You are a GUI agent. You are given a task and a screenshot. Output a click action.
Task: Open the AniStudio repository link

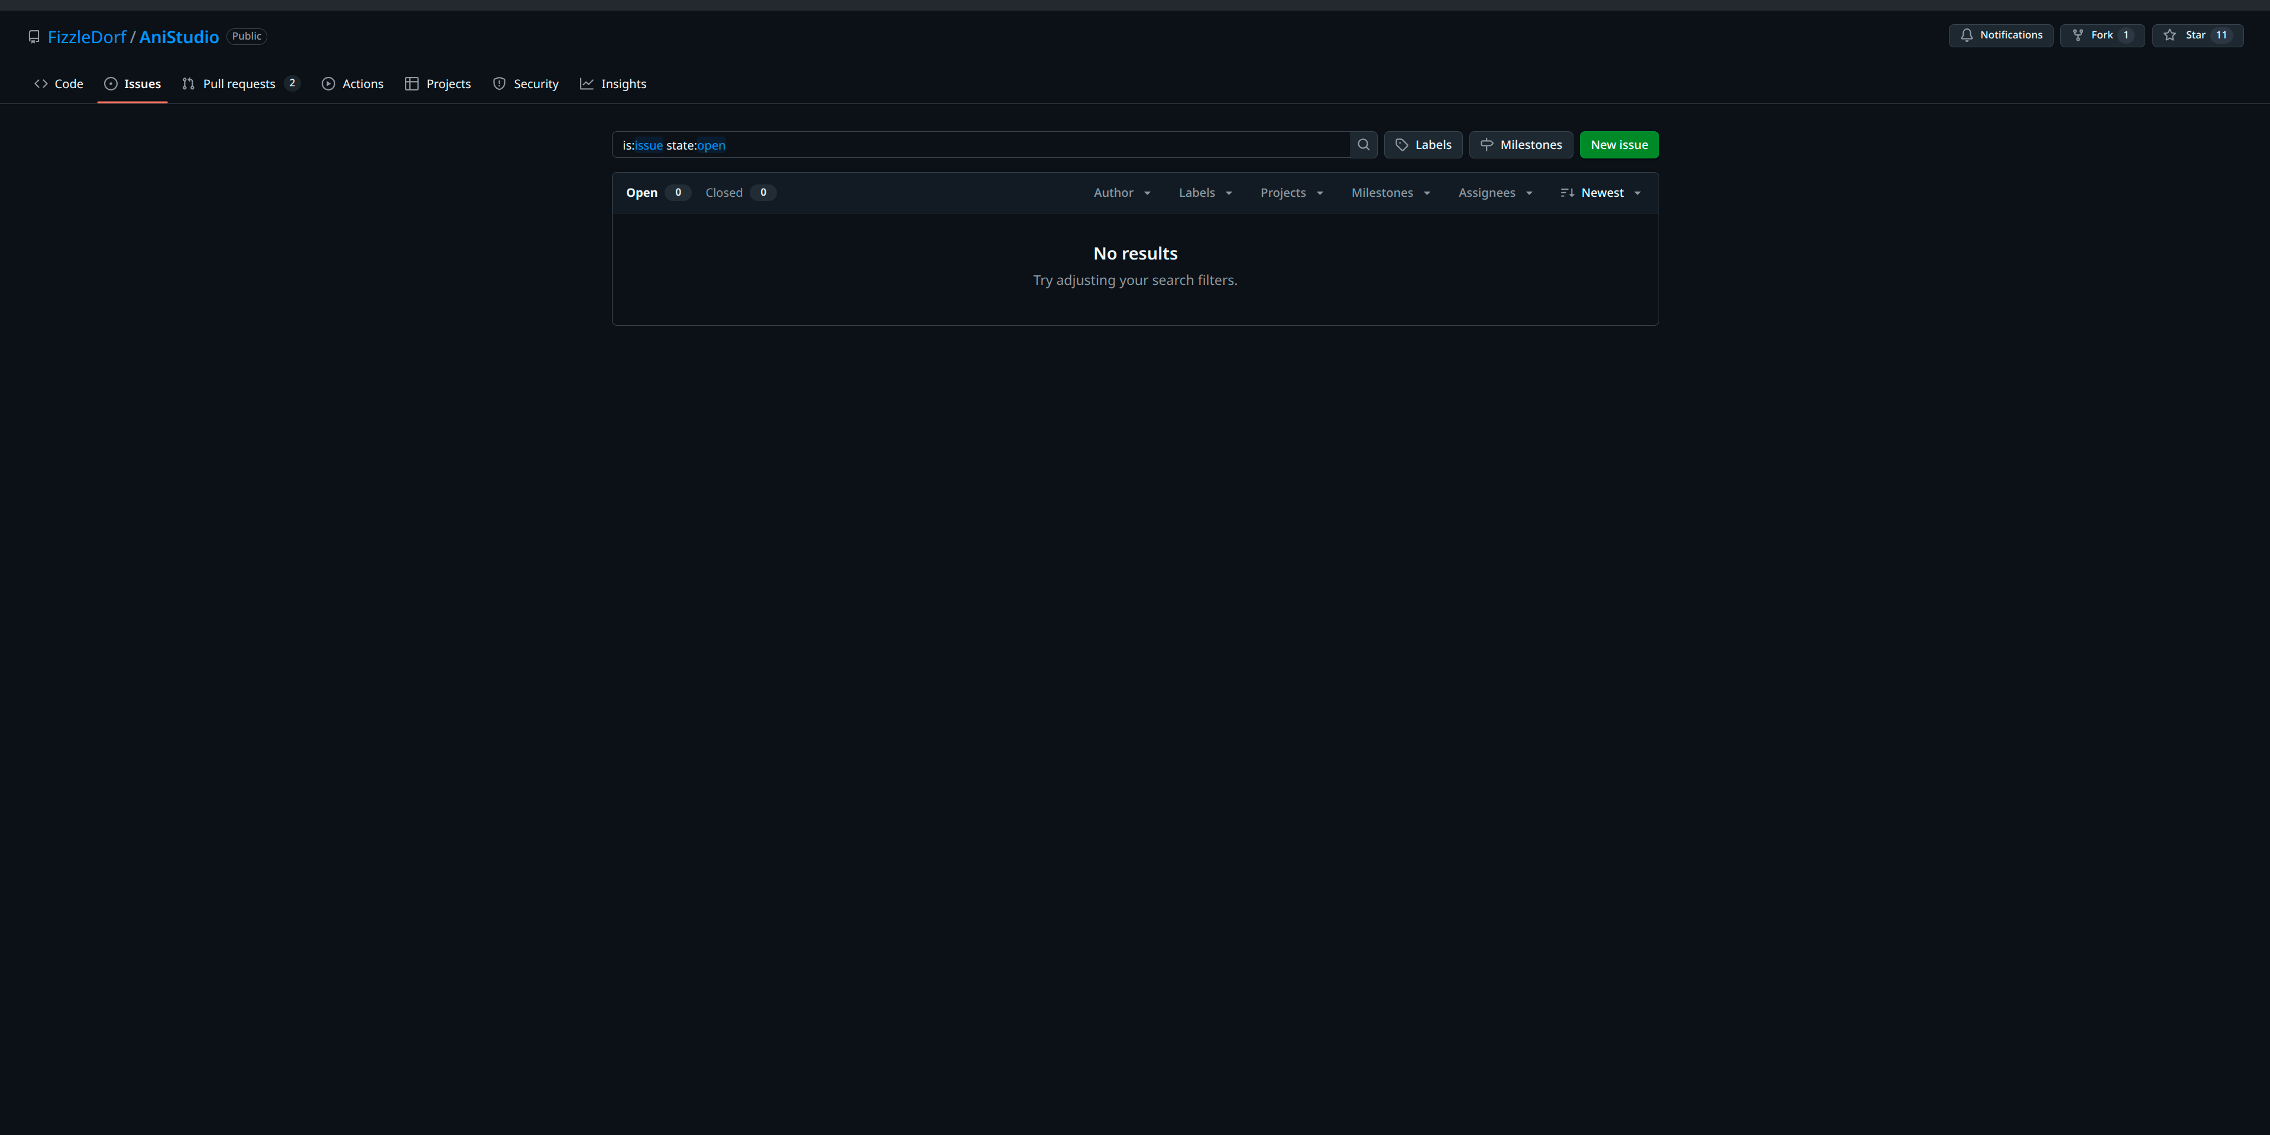[179, 37]
